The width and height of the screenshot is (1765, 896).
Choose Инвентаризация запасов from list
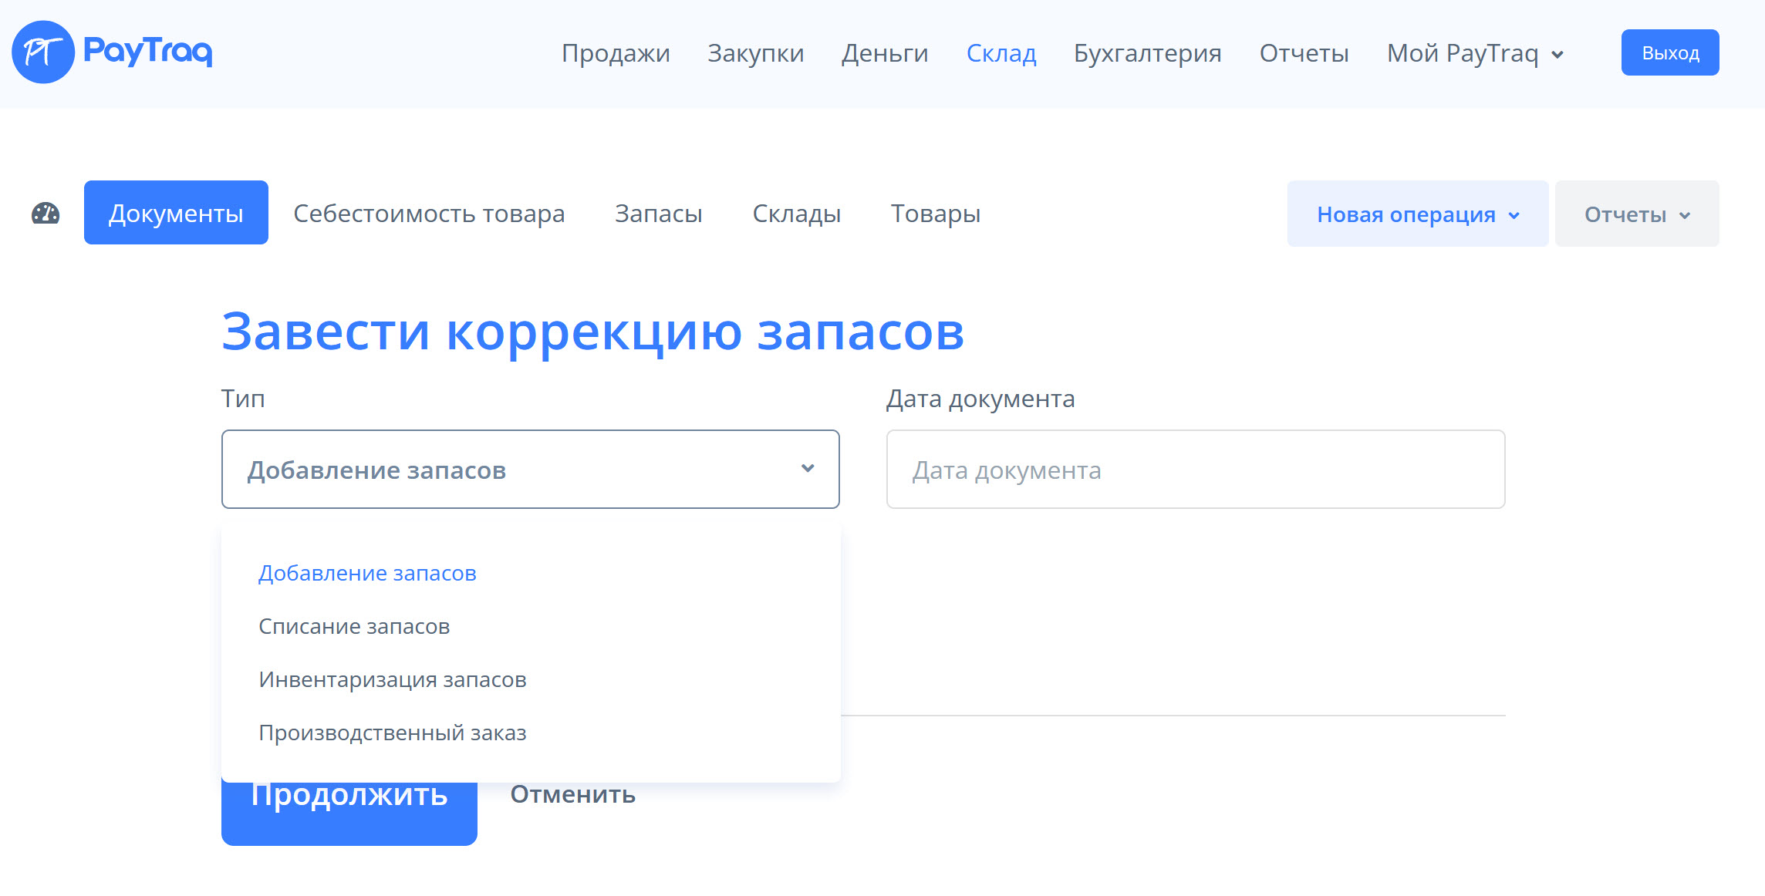[x=392, y=679]
